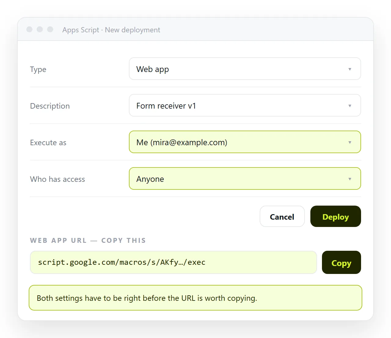The height and width of the screenshot is (338, 391).
Task: Click the Deploy button
Action: [x=335, y=216]
